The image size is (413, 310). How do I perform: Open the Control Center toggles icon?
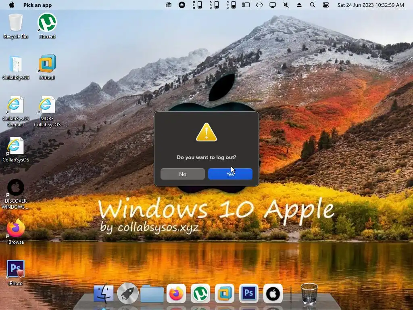pyautogui.click(x=326, y=5)
